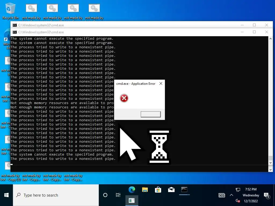Open File Explorer from the taskbar
Viewport: 275px width, 206px height.
point(145,190)
